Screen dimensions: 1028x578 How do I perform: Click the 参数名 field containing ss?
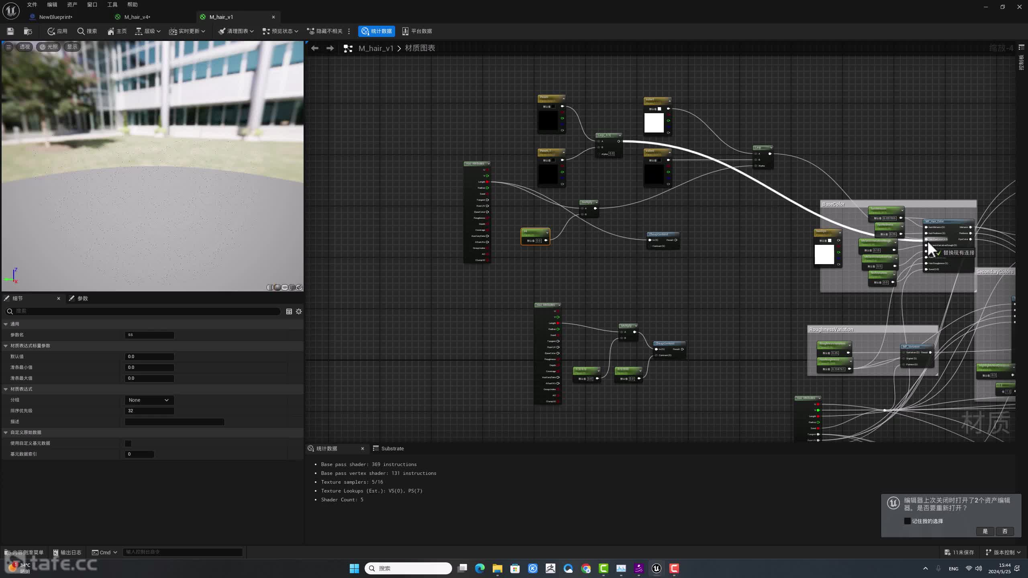pos(149,335)
